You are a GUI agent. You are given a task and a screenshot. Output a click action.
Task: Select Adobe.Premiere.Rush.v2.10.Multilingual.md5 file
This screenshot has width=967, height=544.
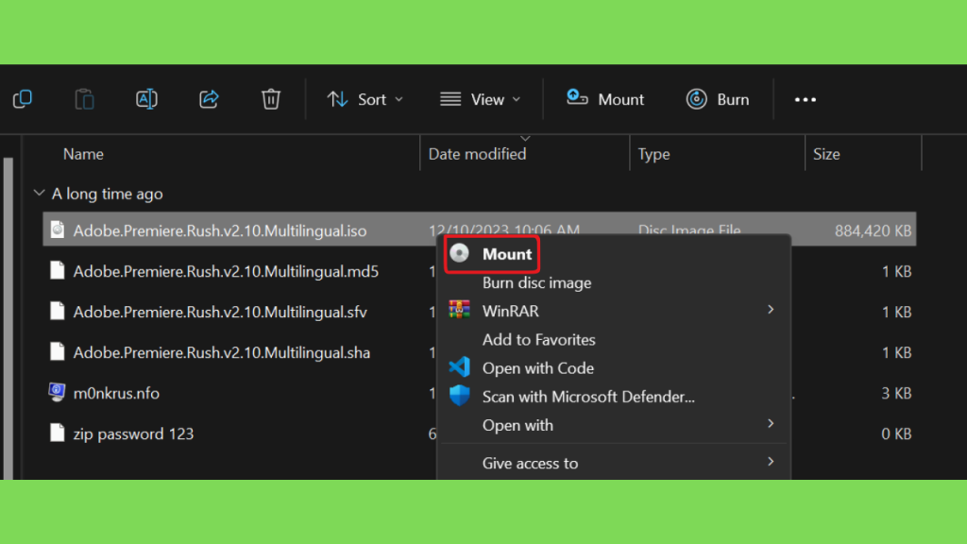pos(226,271)
